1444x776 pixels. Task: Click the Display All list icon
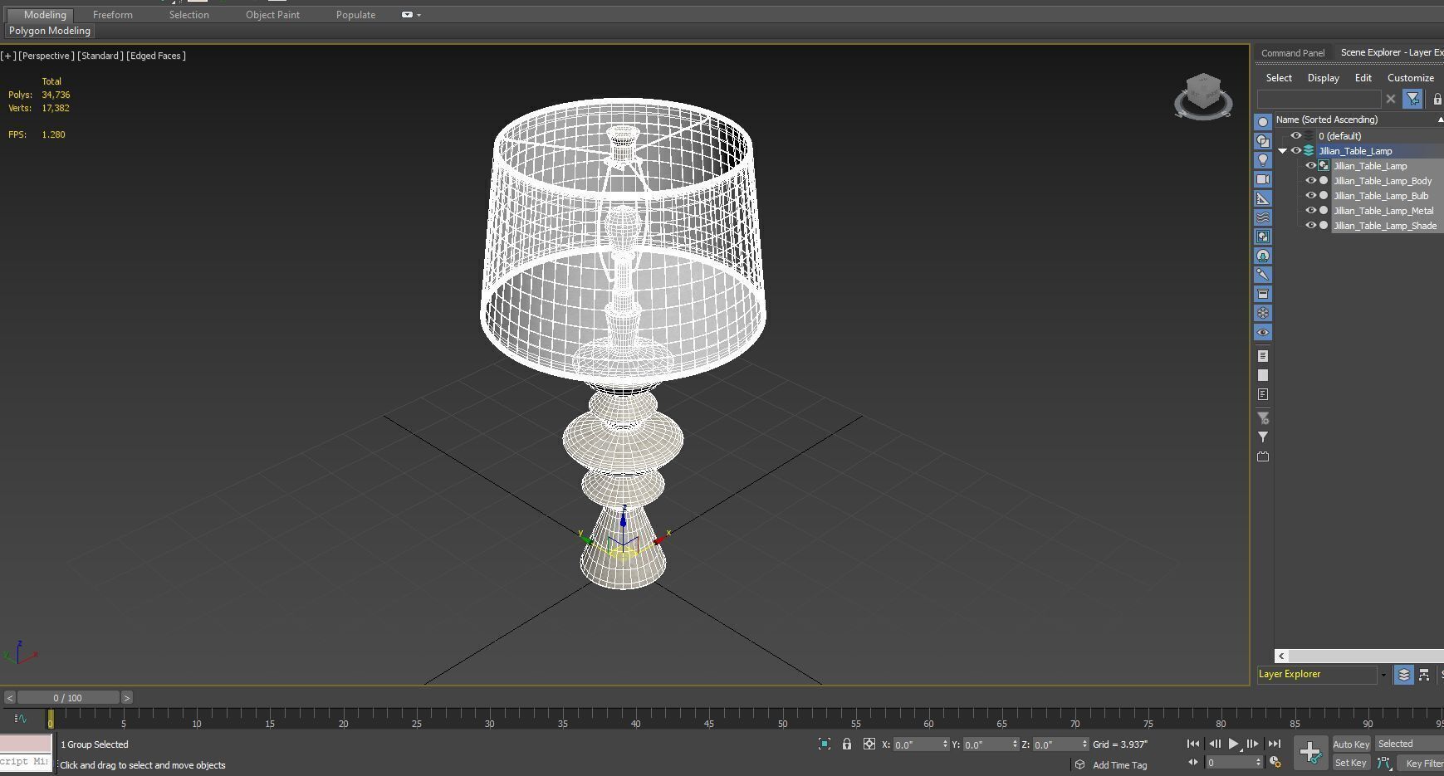click(x=1263, y=356)
